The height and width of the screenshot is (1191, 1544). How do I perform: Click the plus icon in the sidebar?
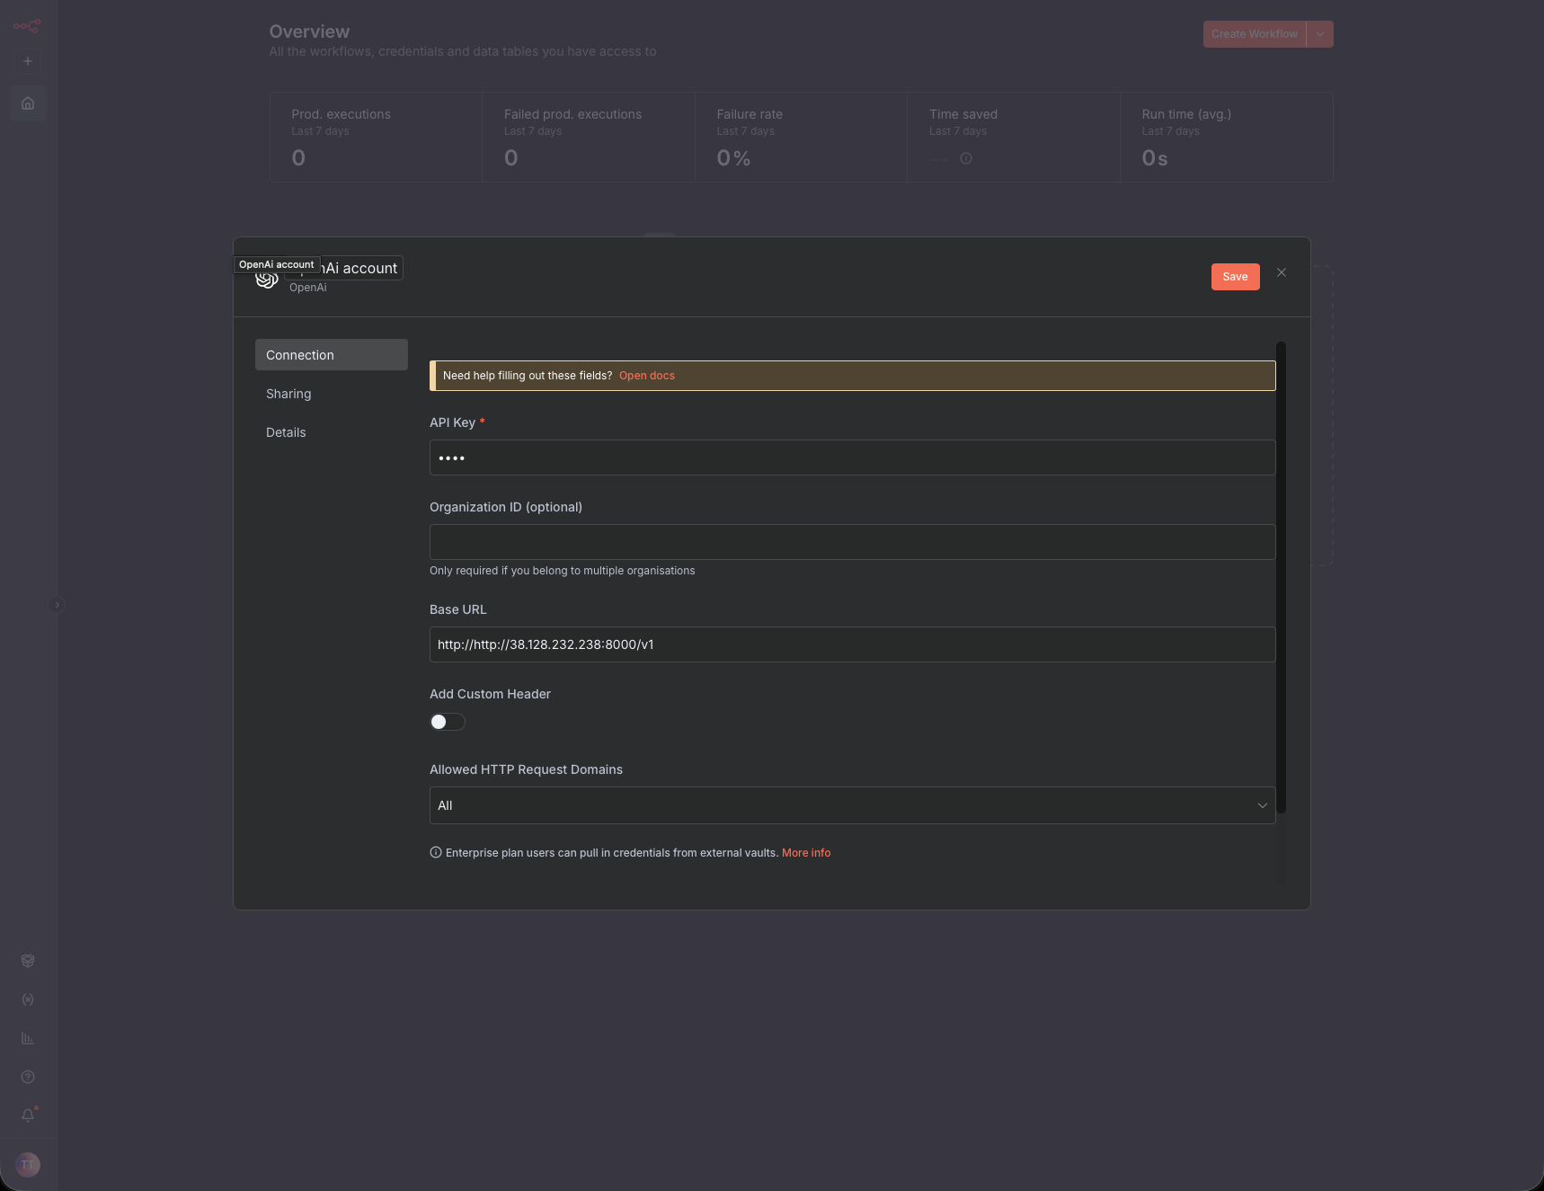tap(28, 61)
